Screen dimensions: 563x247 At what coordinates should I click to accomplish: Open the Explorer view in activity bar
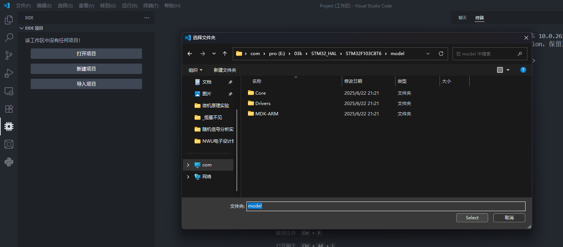coord(9,20)
